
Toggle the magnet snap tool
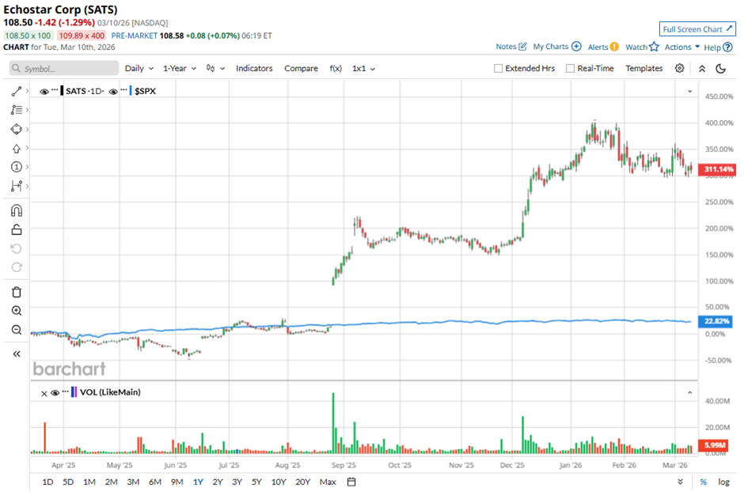pyautogui.click(x=17, y=210)
